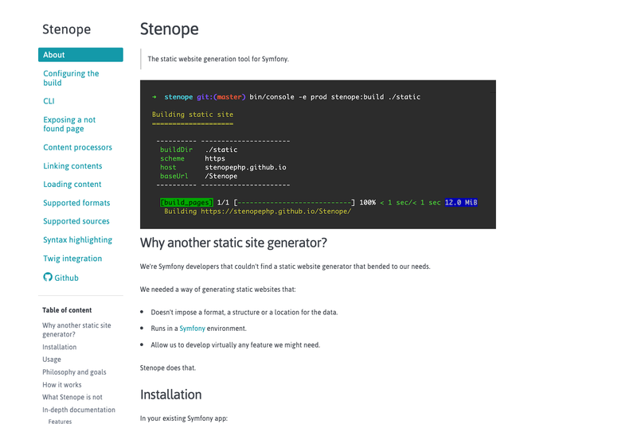637x424 pixels.
Task: Click the tagline about static website generation tool
Action: click(218, 59)
